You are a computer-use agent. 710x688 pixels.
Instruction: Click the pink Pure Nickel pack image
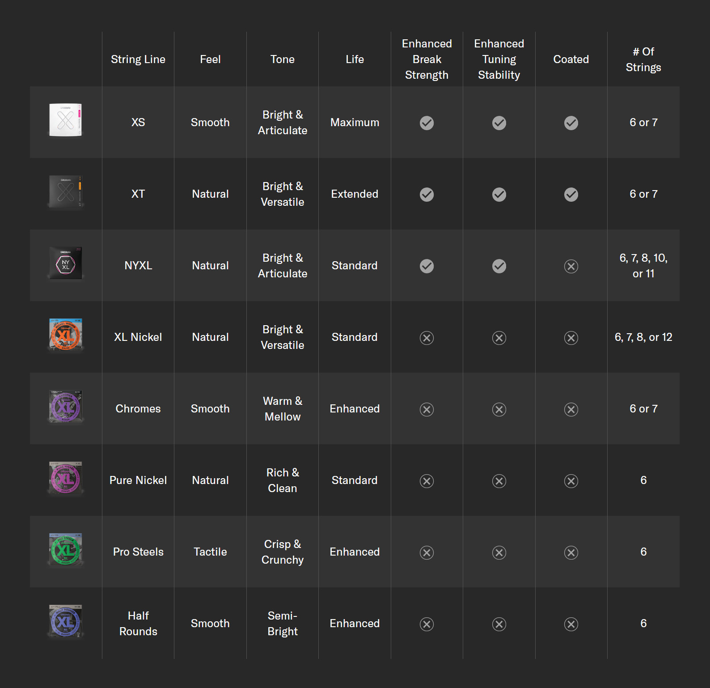66,478
